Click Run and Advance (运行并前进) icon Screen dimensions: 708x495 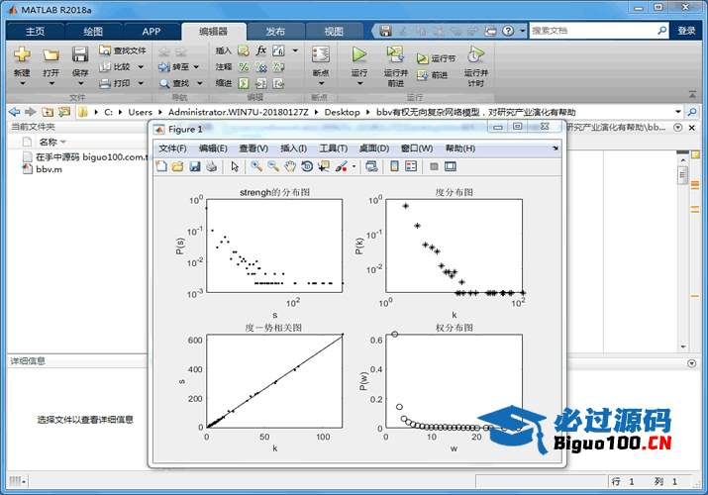pos(395,54)
